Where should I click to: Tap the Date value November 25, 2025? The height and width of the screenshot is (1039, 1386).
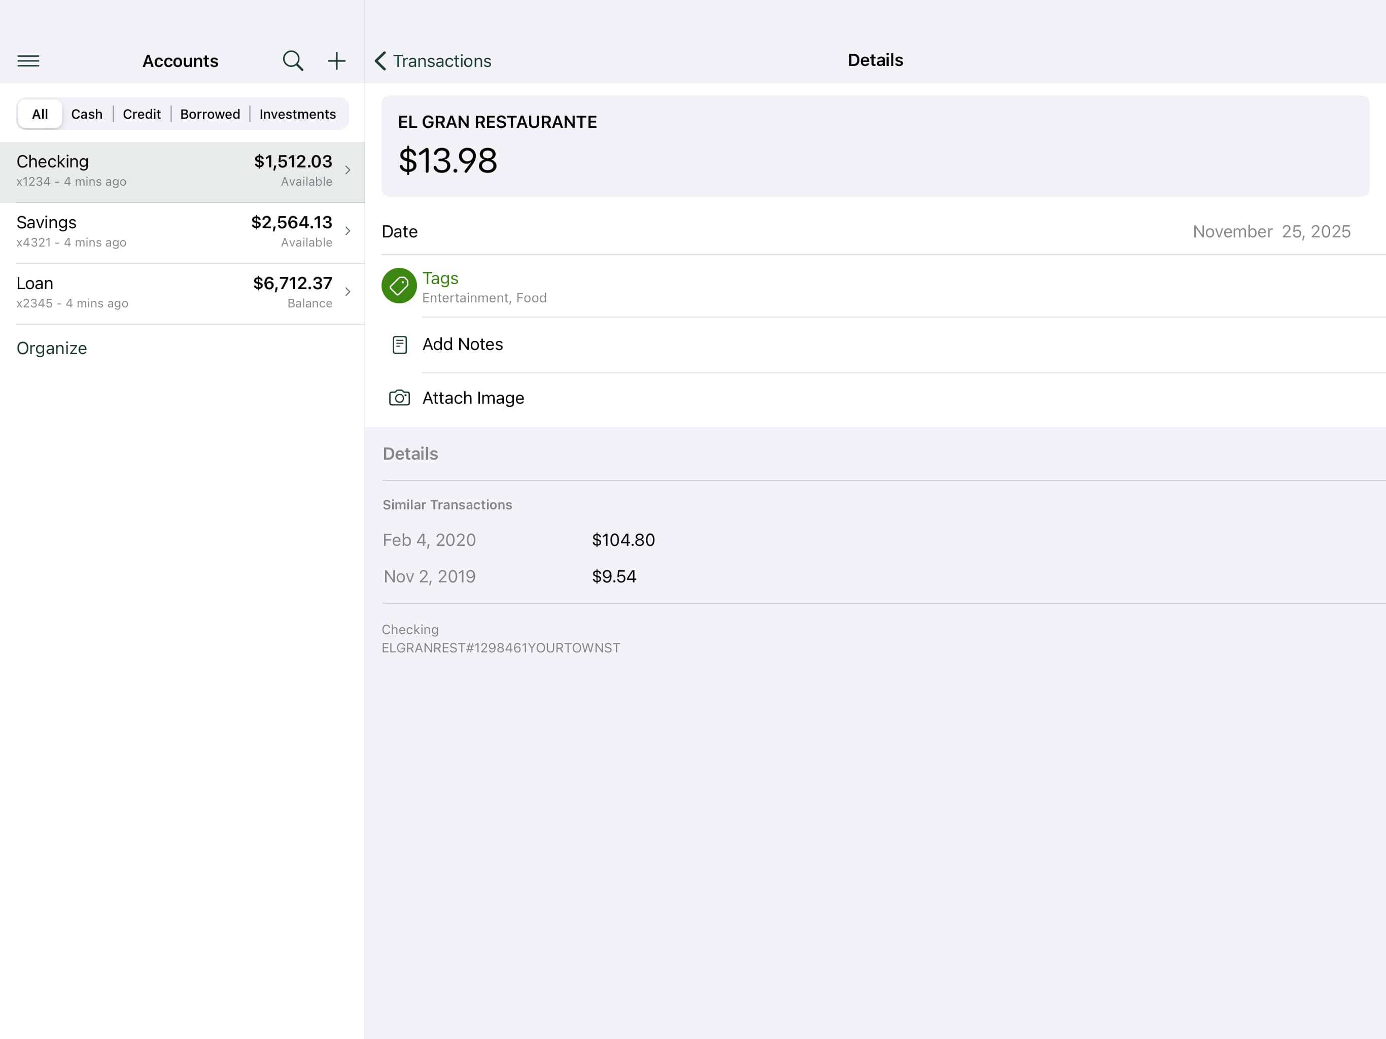pos(1271,232)
